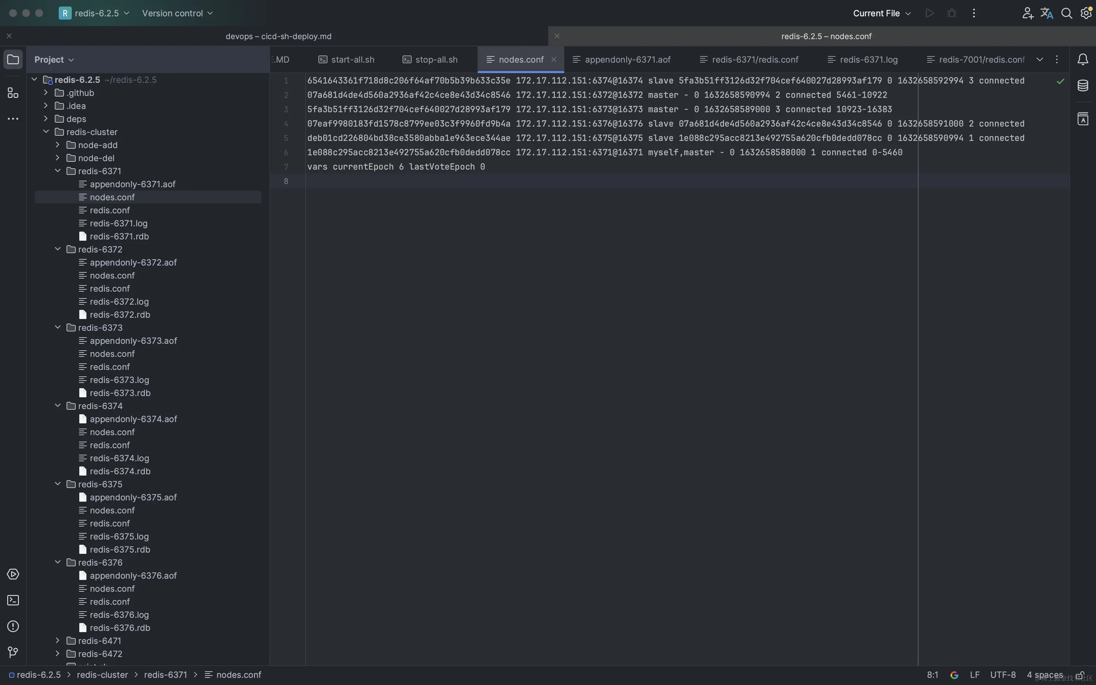This screenshot has height=685, width=1096.
Task: Switch to the redis-6371.log tab
Action: tap(862, 59)
